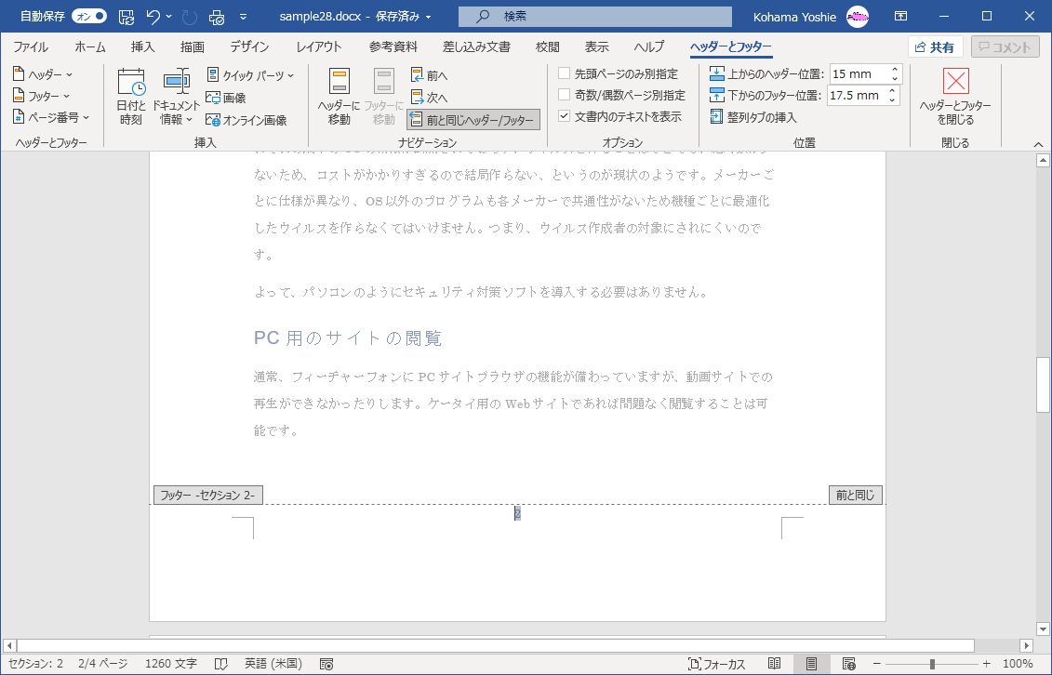The width and height of the screenshot is (1052, 675).
Task: Click the redo icon in title bar
Action: (190, 17)
